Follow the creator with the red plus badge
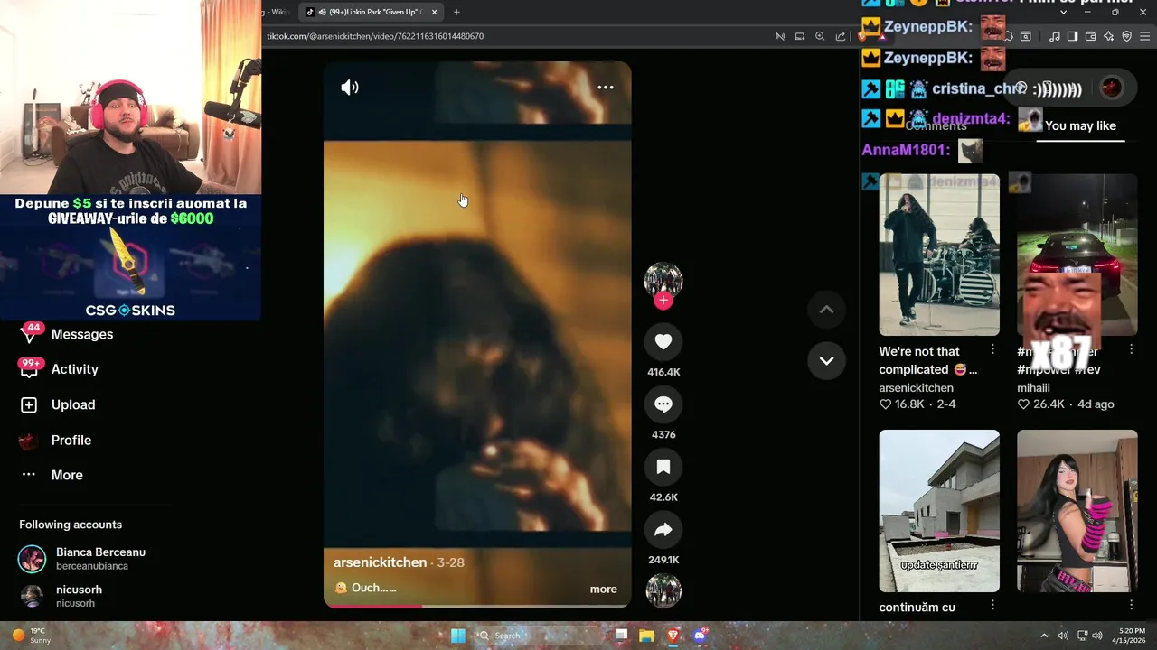Viewport: 1157px width, 650px height. tap(663, 301)
